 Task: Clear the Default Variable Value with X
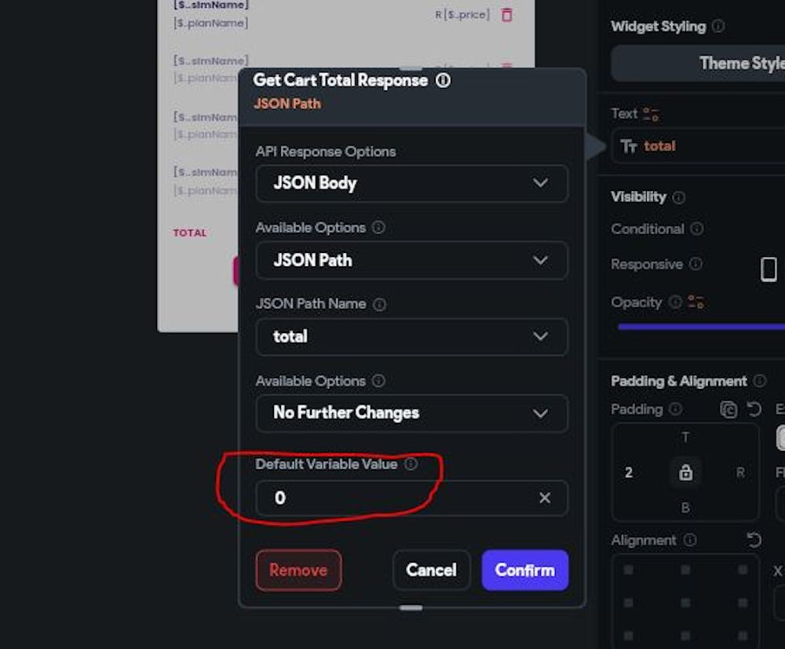pos(545,497)
